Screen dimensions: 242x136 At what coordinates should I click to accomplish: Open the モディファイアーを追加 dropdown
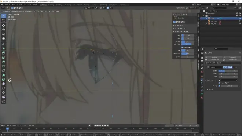point(223,63)
